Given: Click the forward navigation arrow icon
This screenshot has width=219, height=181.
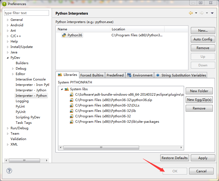Looking at the screenshot, I should click(202, 13).
